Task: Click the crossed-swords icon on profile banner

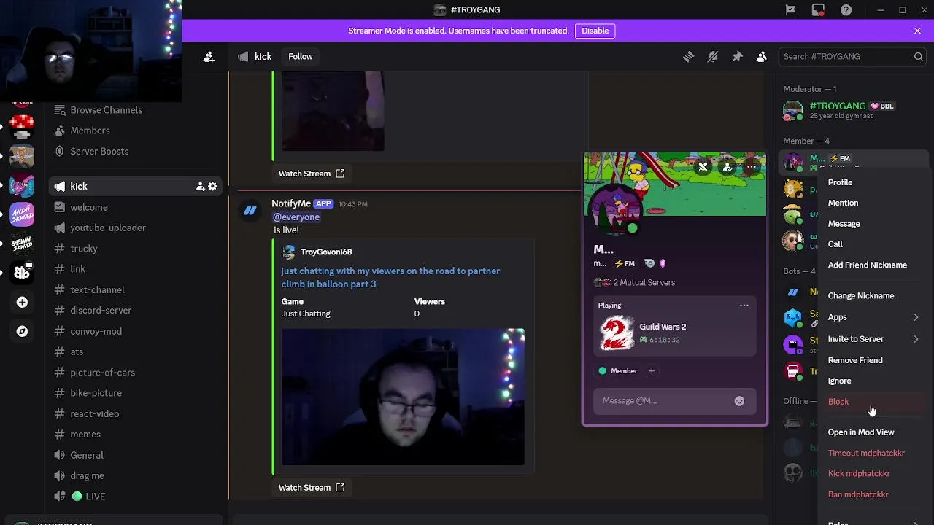Action: click(703, 167)
